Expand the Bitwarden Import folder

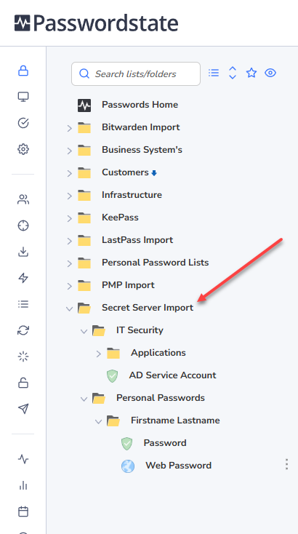pos(69,128)
